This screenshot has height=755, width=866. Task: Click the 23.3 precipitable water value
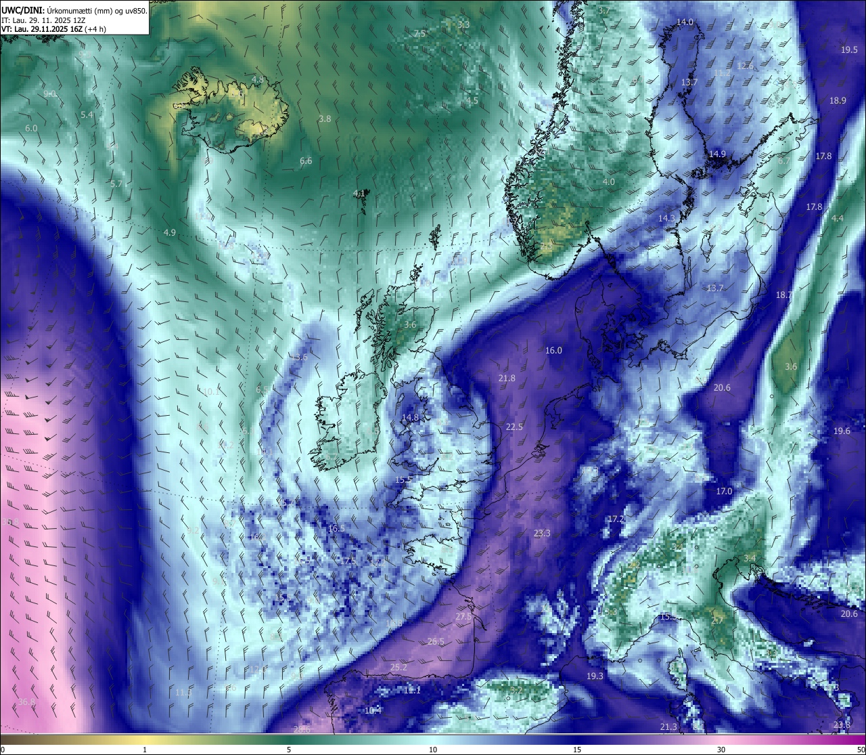542,533
